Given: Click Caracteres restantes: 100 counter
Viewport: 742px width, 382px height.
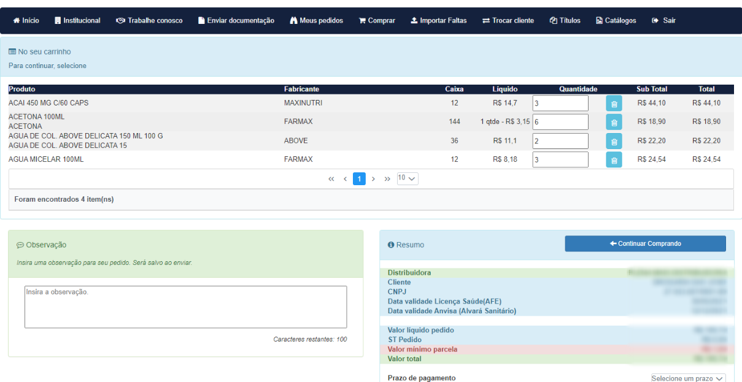Looking at the screenshot, I should 310,339.
